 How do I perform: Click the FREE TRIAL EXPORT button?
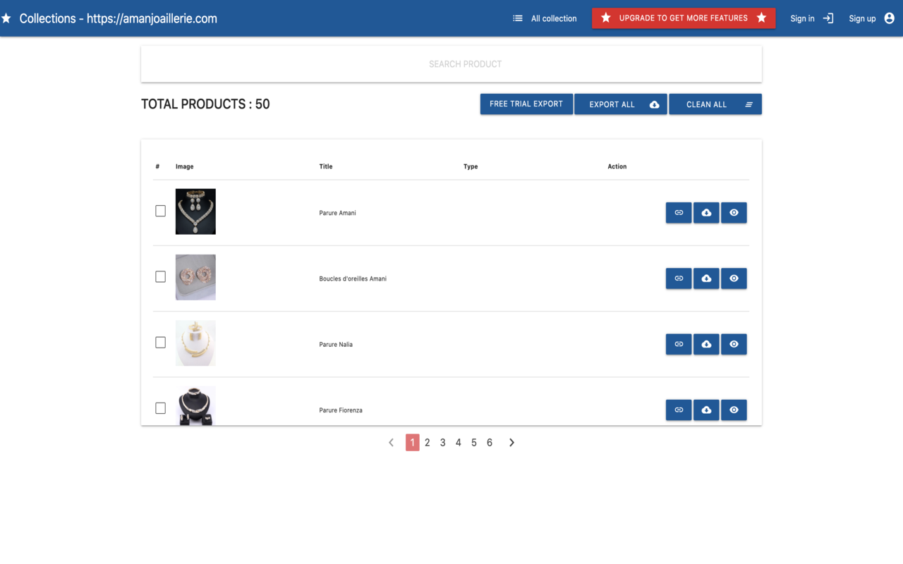click(x=526, y=104)
